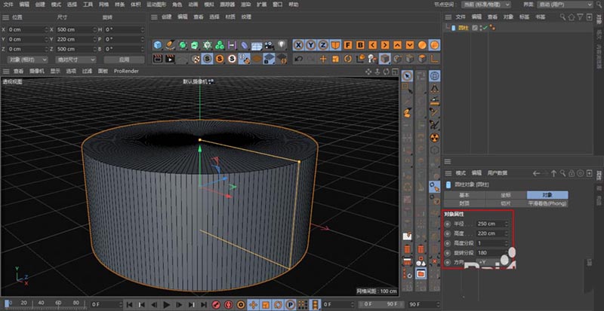Image resolution: width=604 pixels, height=311 pixels.
Task: Click the undo arrow icon
Action: (x=299, y=58)
